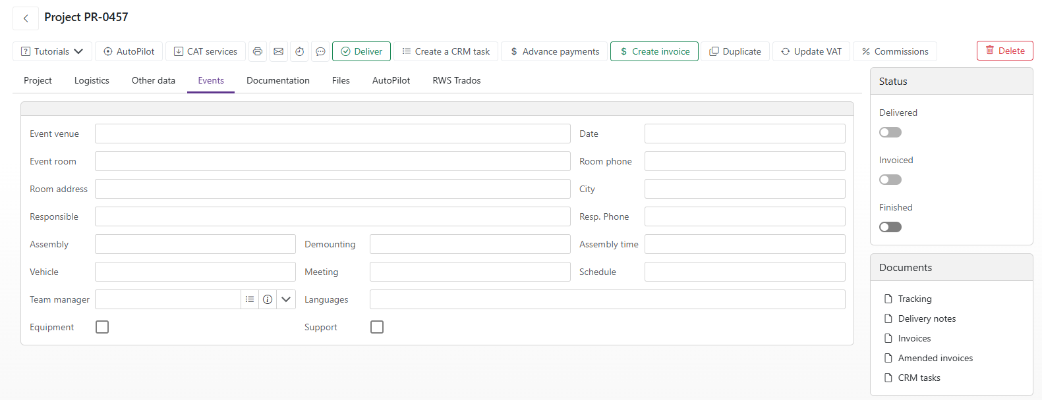Create a CRM task
The width and height of the screenshot is (1042, 400).
pyautogui.click(x=446, y=51)
